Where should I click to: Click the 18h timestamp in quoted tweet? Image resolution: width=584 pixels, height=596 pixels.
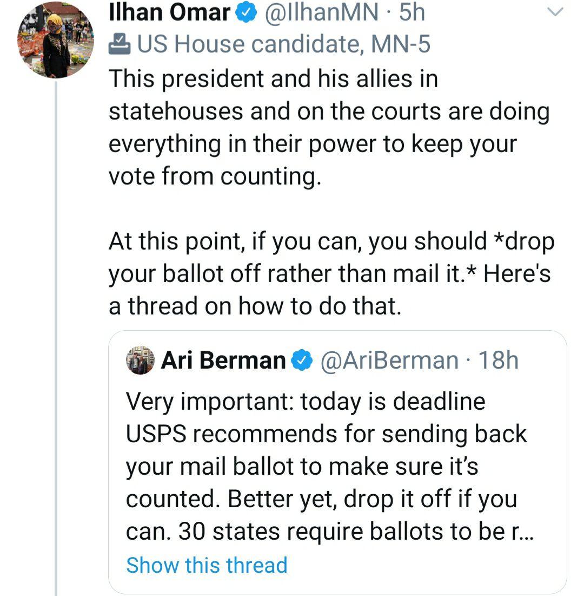(x=498, y=361)
